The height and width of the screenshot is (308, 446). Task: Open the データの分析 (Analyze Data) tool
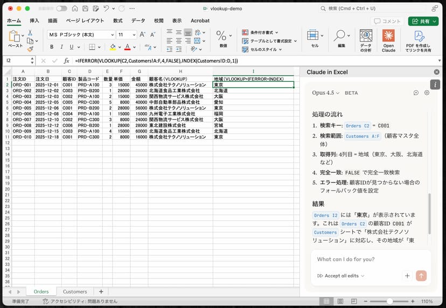pos(366,39)
